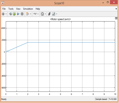Click the Stop simulation button
Viewport: 119px width, 103px height.
22,14
